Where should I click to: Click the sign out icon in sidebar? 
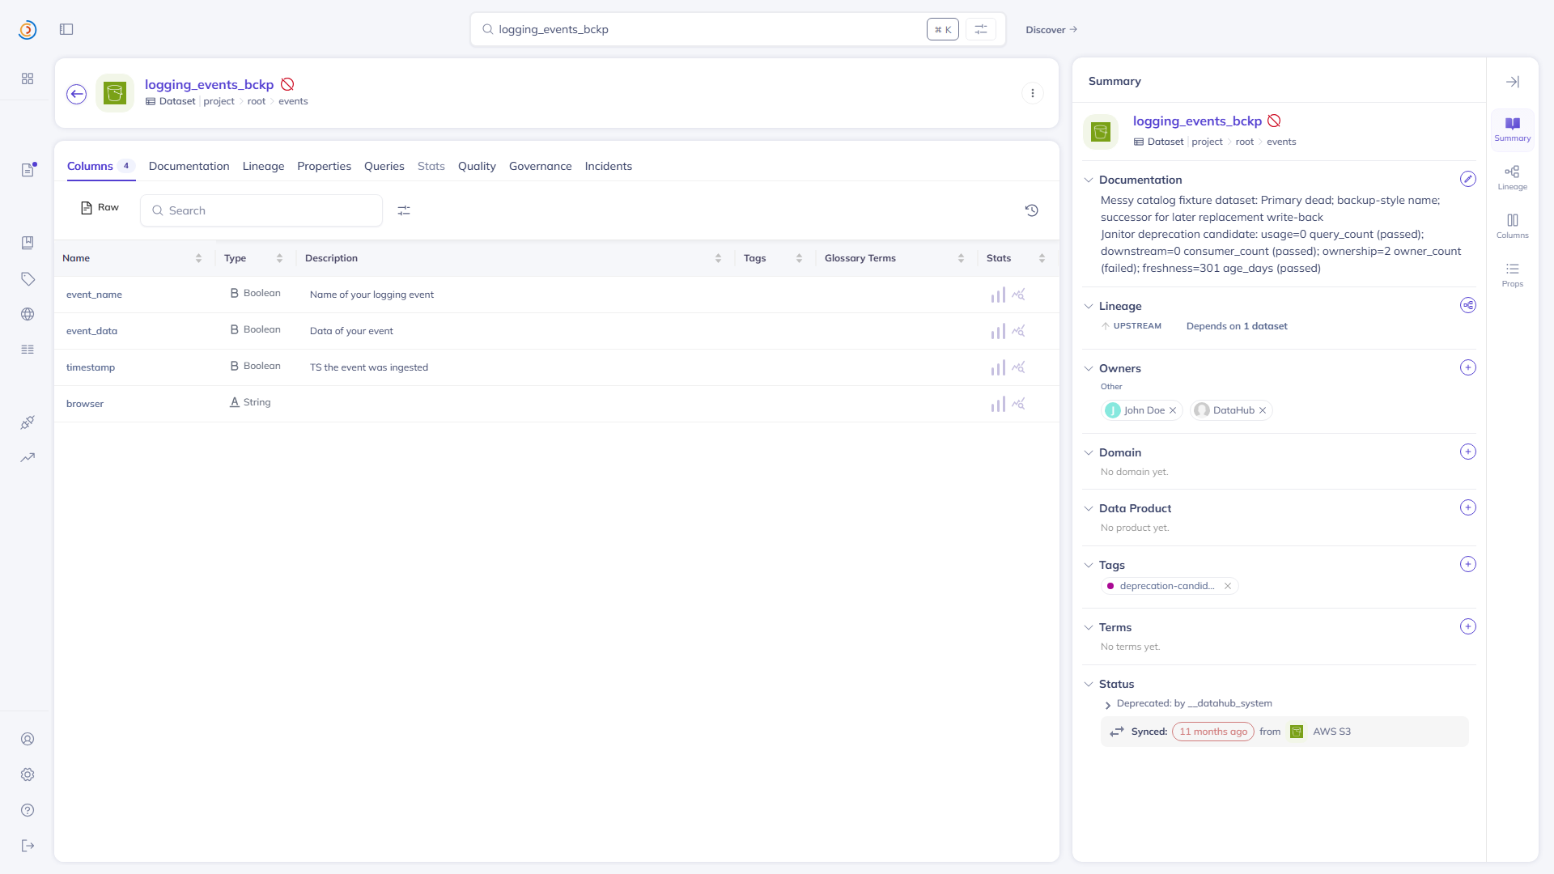28,846
